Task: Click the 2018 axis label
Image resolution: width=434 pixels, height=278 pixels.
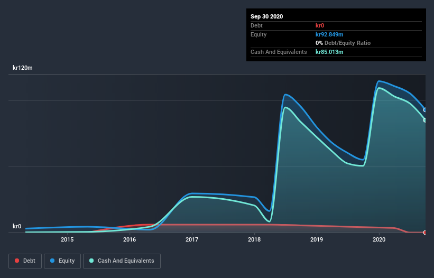Action: pos(254,239)
